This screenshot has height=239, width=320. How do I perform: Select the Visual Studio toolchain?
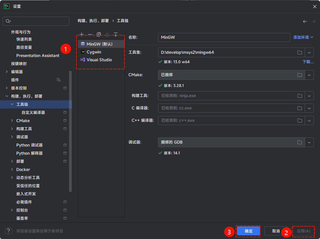coord(99,60)
